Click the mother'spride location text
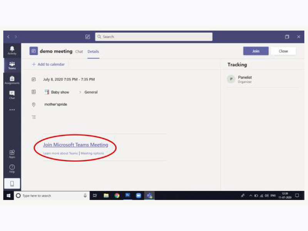 click(56, 104)
